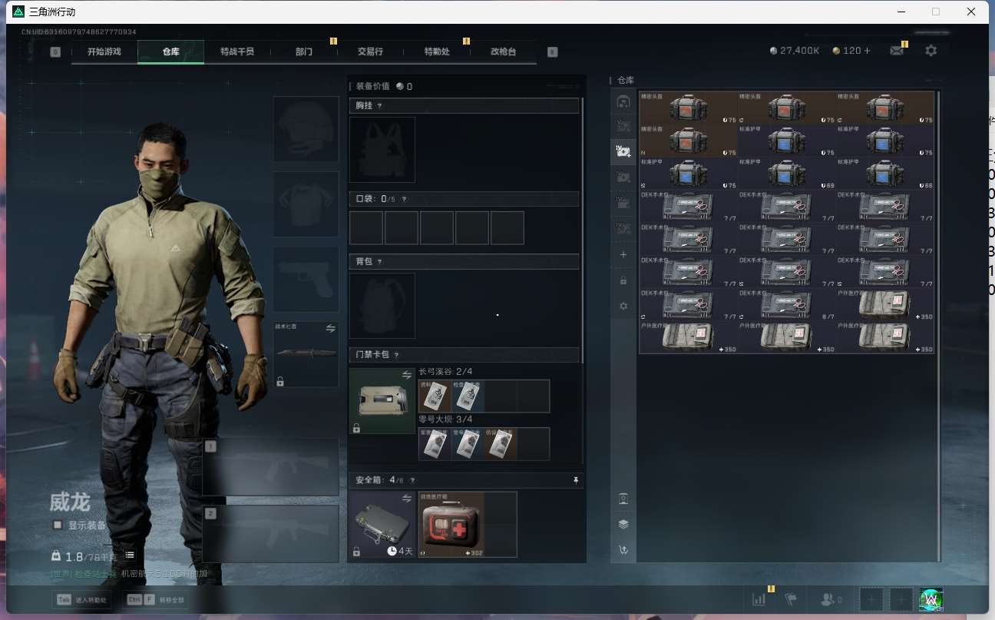
Task: Expand the 门禁卡包 help question mark
Action: click(x=396, y=355)
